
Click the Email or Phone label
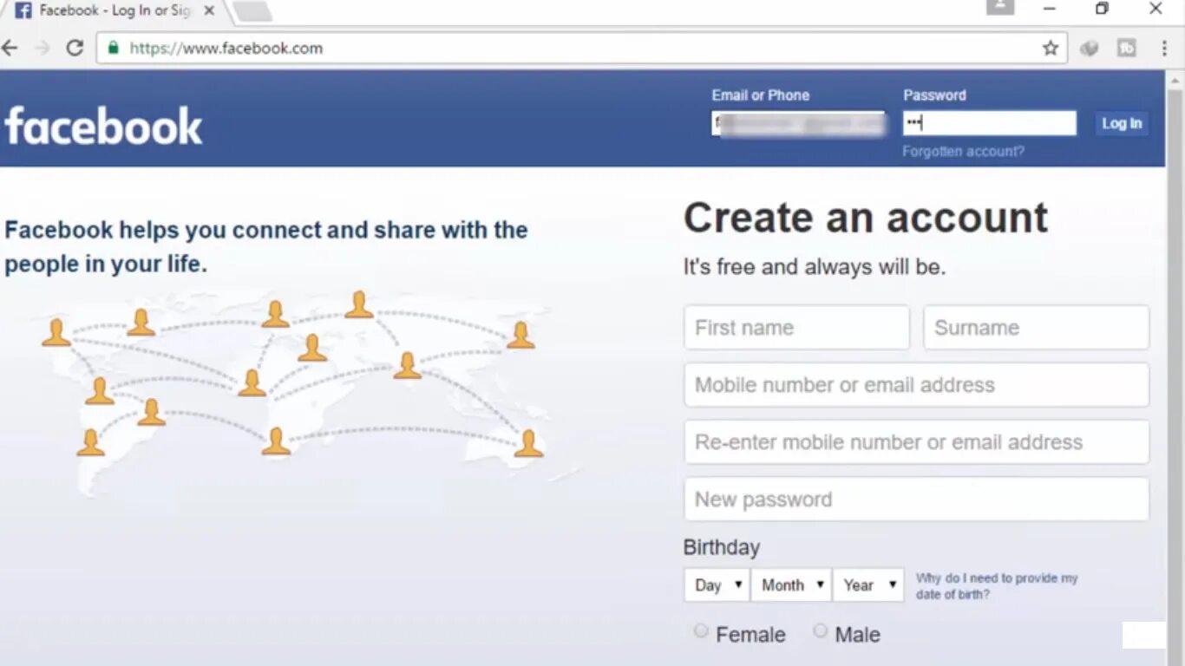[x=761, y=95]
